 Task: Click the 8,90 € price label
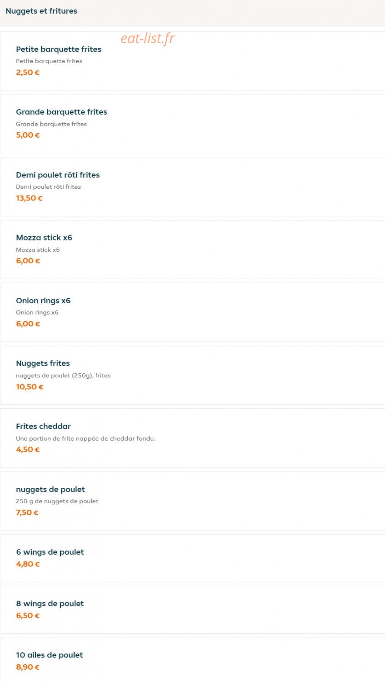tap(28, 667)
